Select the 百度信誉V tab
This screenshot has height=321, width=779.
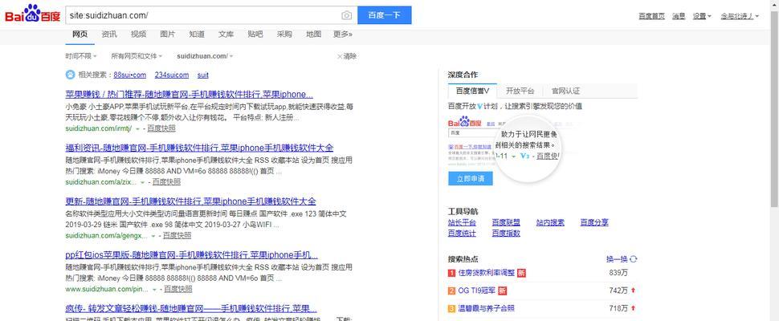point(472,91)
